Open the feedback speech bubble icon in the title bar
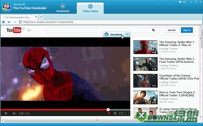 click(180, 2)
